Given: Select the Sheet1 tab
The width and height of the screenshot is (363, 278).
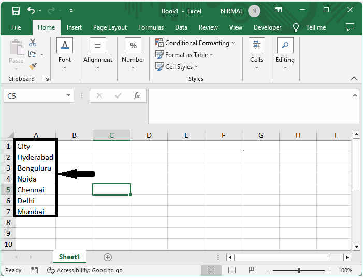Looking at the screenshot, I should (x=69, y=257).
